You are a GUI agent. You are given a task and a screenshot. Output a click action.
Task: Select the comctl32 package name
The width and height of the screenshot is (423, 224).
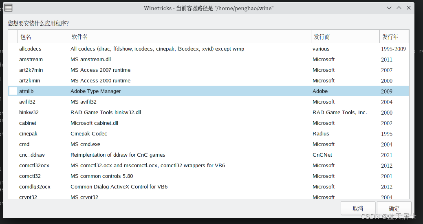coord(30,176)
